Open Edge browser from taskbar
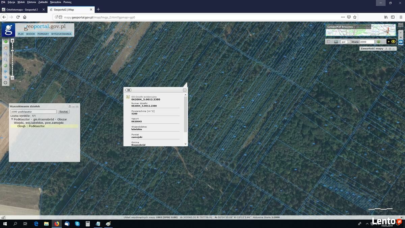 click(x=36, y=224)
